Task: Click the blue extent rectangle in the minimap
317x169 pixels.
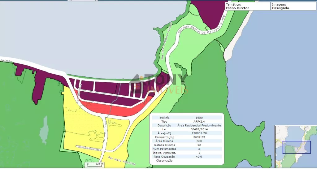Action: tap(297, 147)
